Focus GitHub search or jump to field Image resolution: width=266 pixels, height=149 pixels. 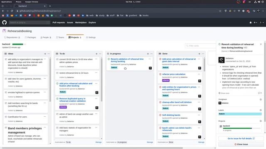coord(30,22)
